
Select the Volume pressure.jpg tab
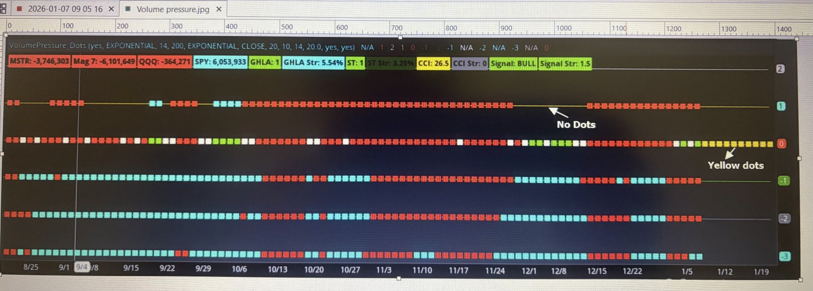(172, 9)
